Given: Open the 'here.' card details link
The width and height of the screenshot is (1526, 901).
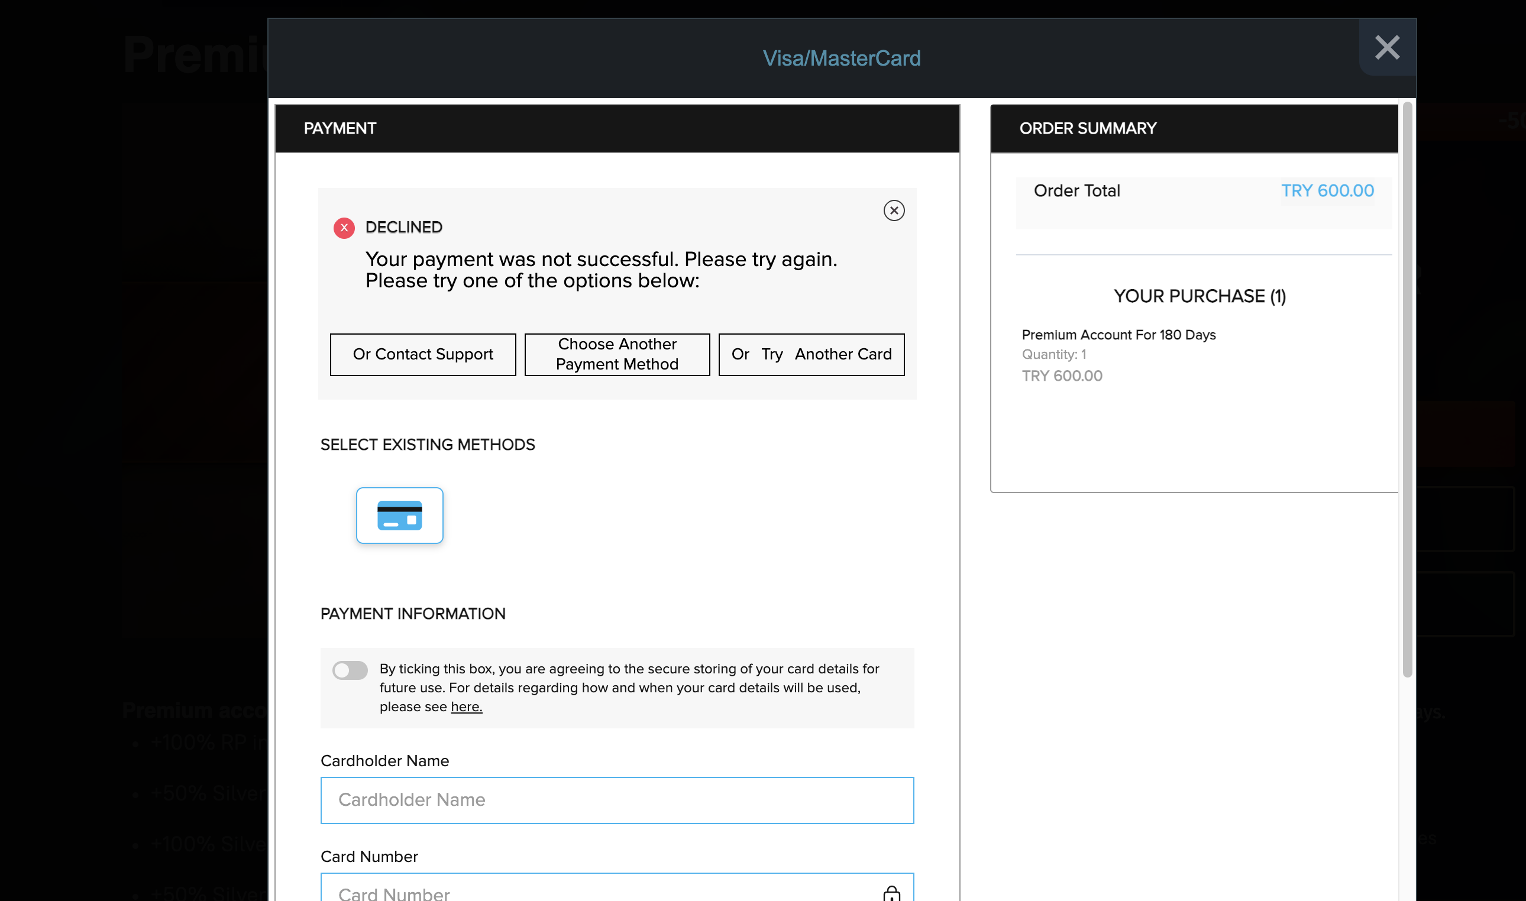Looking at the screenshot, I should [465, 706].
